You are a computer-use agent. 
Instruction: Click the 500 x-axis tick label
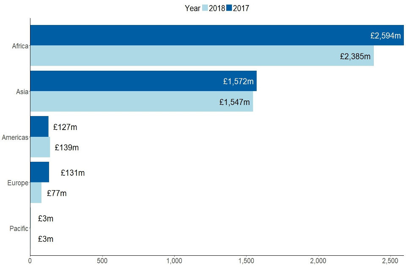pos(102,262)
